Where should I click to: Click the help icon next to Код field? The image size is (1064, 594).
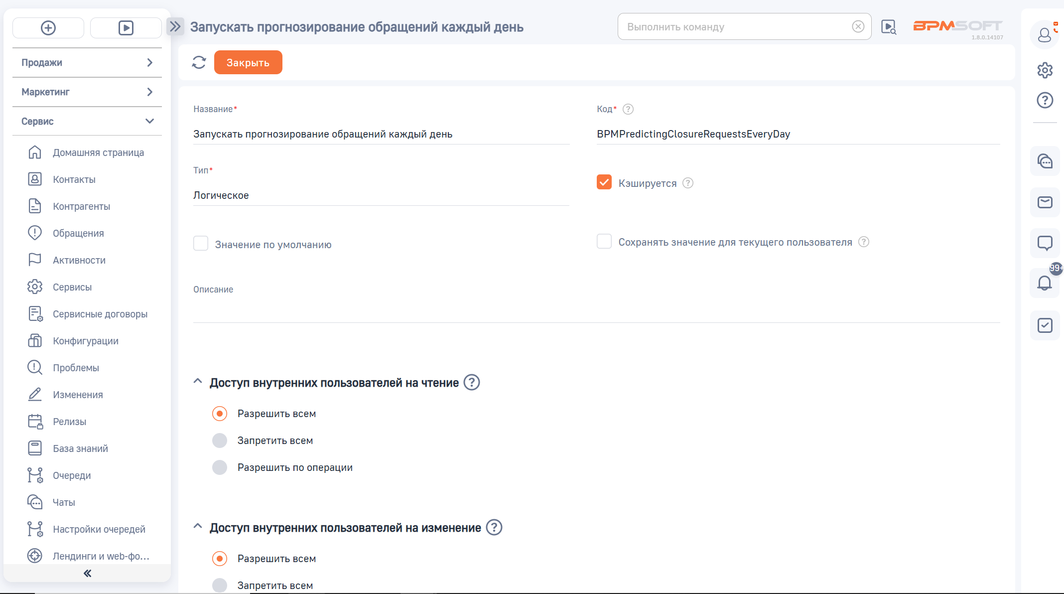(629, 109)
